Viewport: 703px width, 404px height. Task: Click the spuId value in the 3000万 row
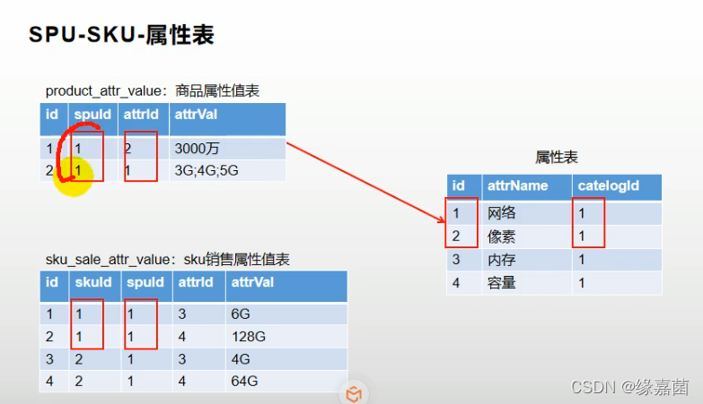coord(78,148)
